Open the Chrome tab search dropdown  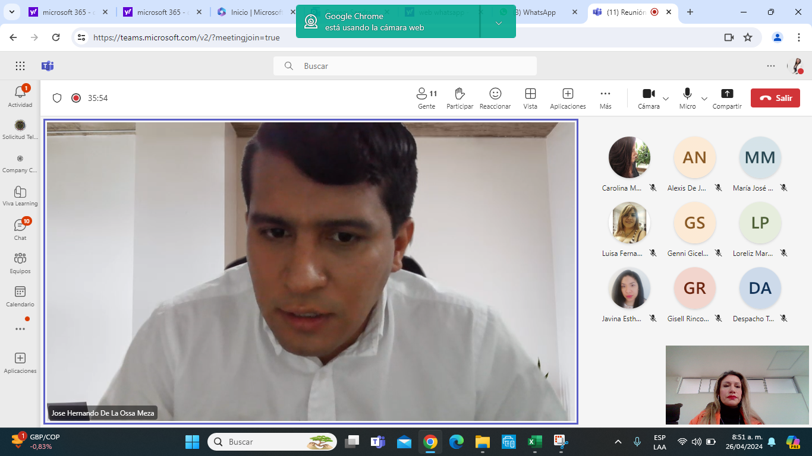click(12, 12)
